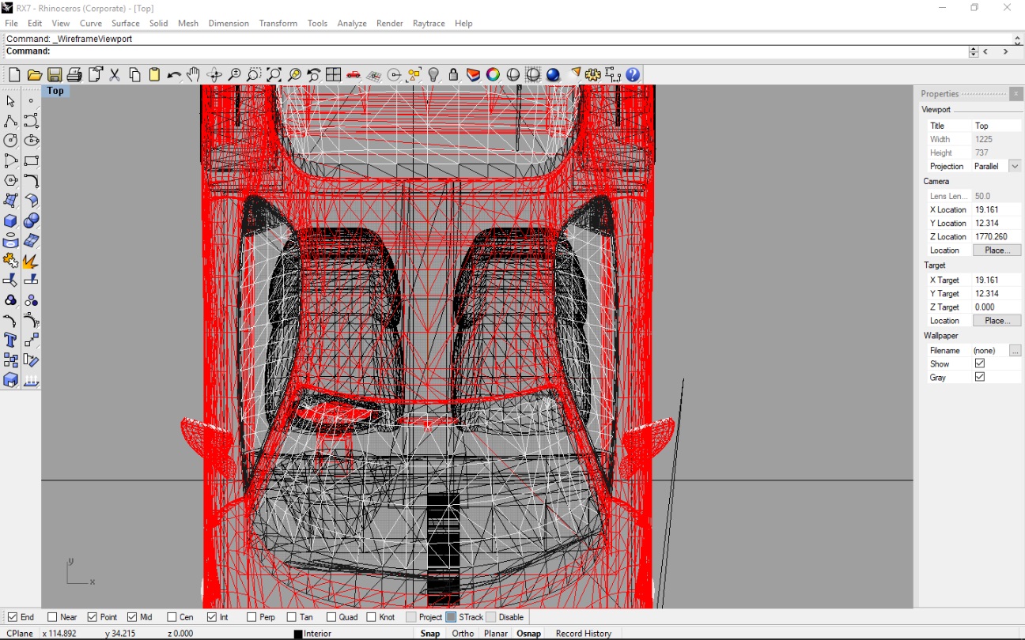
Task: Activate the Zoom window tool
Action: point(254,73)
